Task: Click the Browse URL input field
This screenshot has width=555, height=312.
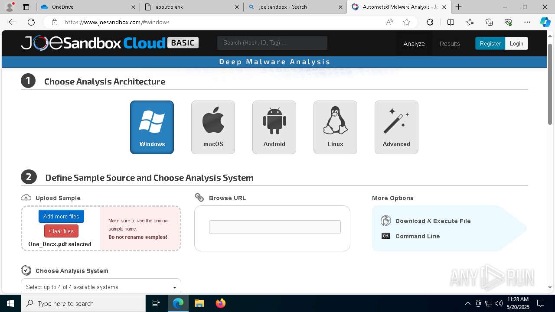Action: point(275,227)
